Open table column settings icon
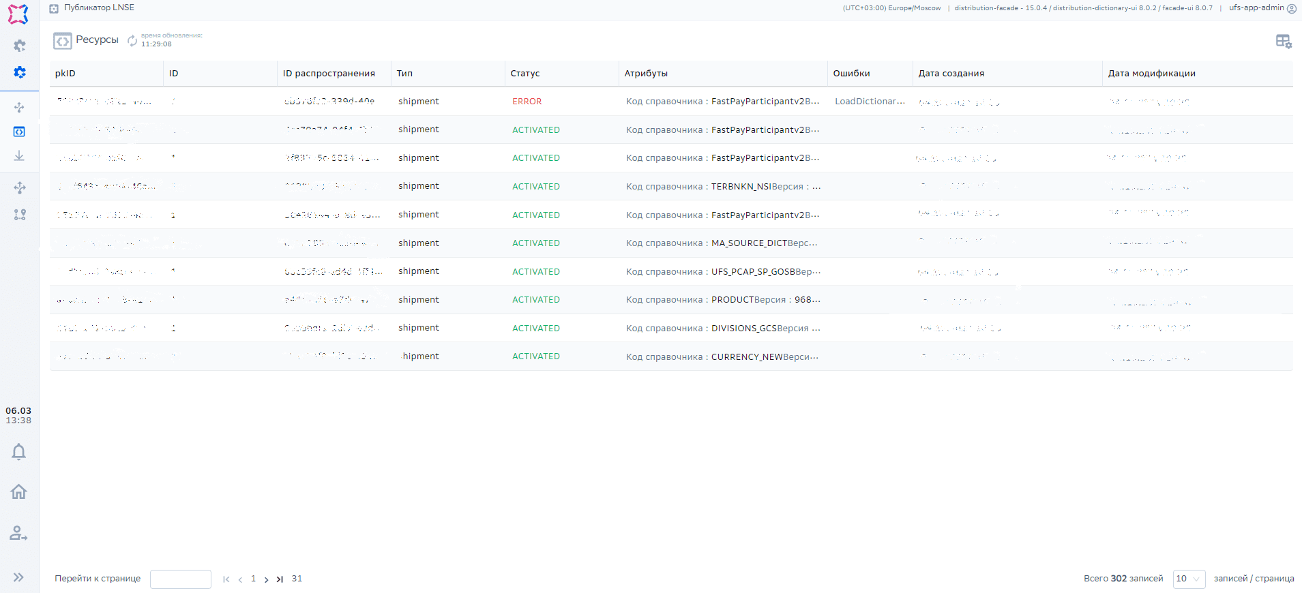This screenshot has width=1302, height=593. (x=1283, y=42)
